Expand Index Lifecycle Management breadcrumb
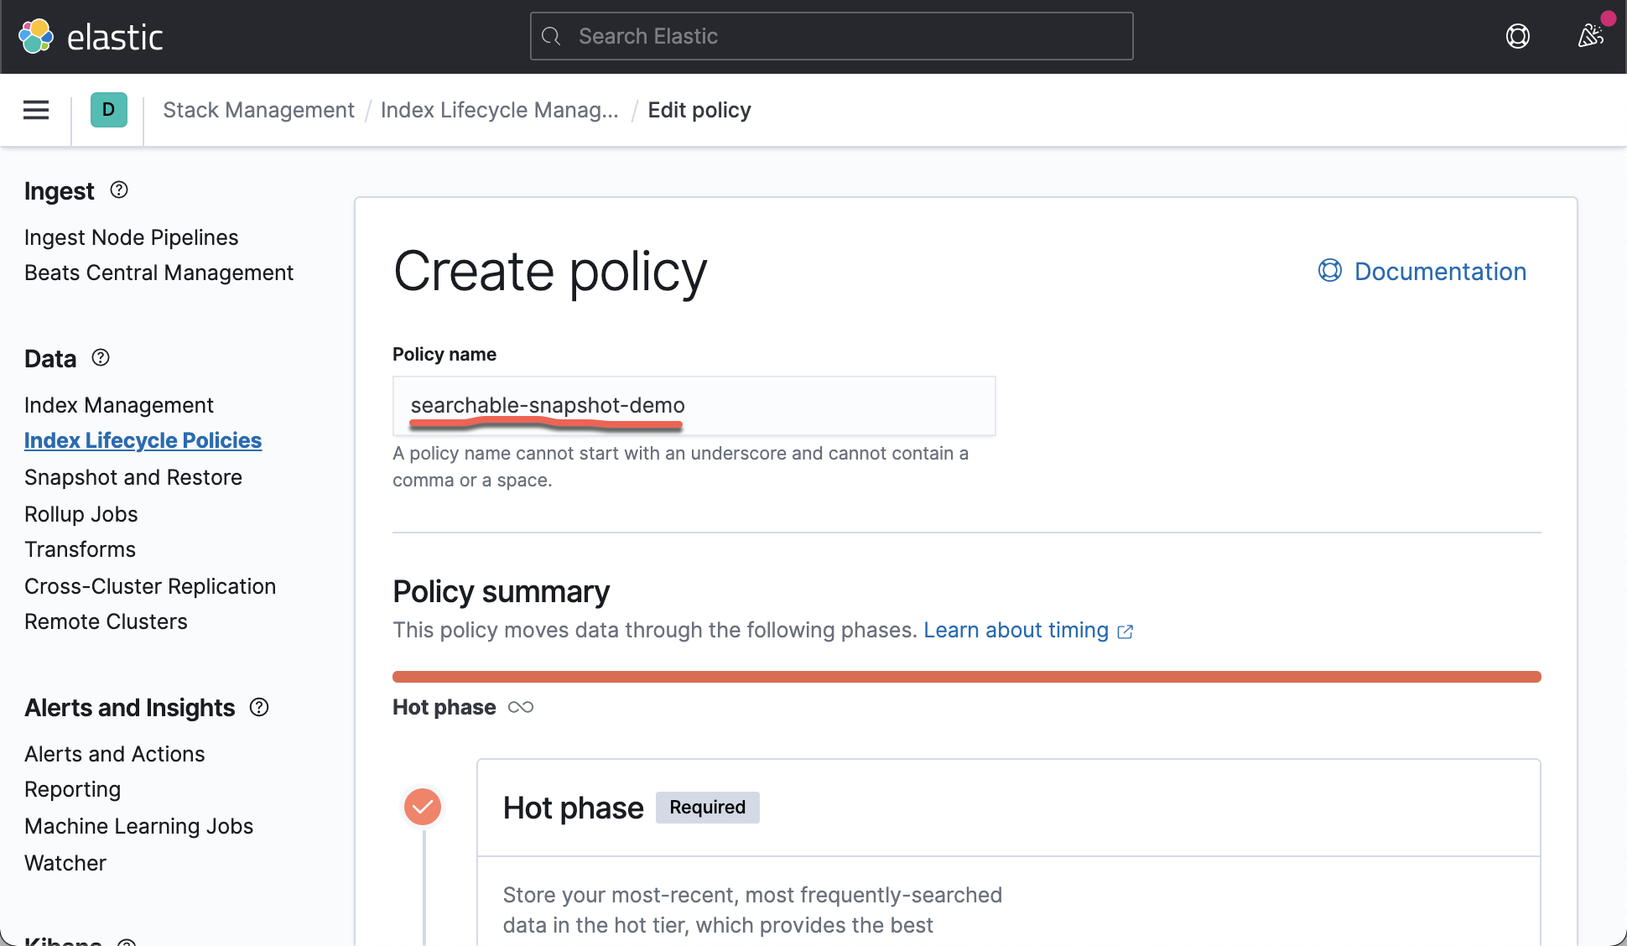Image resolution: width=1627 pixels, height=946 pixels. [x=500, y=110]
